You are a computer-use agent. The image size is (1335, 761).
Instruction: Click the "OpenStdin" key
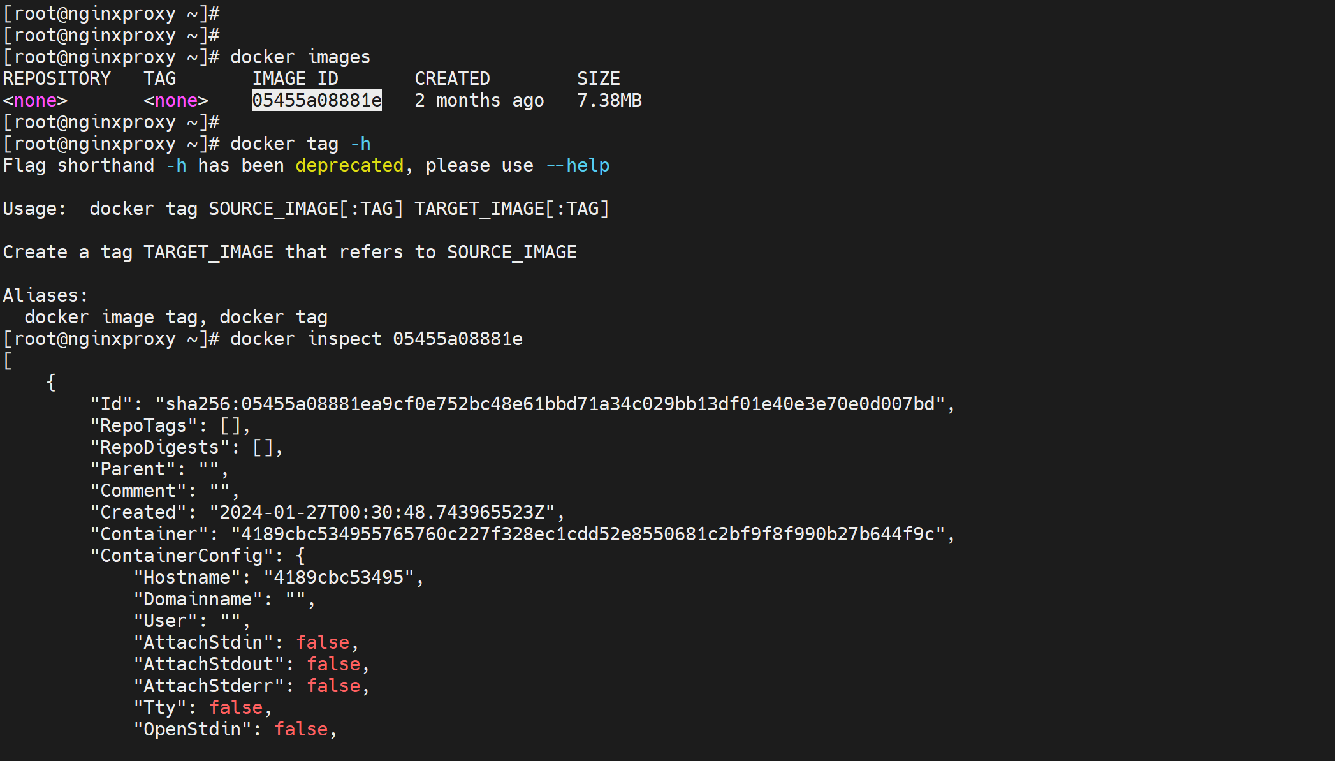click(x=192, y=729)
